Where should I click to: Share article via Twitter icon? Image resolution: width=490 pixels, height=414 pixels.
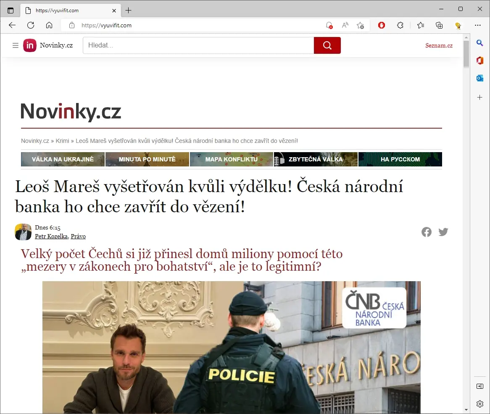click(443, 232)
